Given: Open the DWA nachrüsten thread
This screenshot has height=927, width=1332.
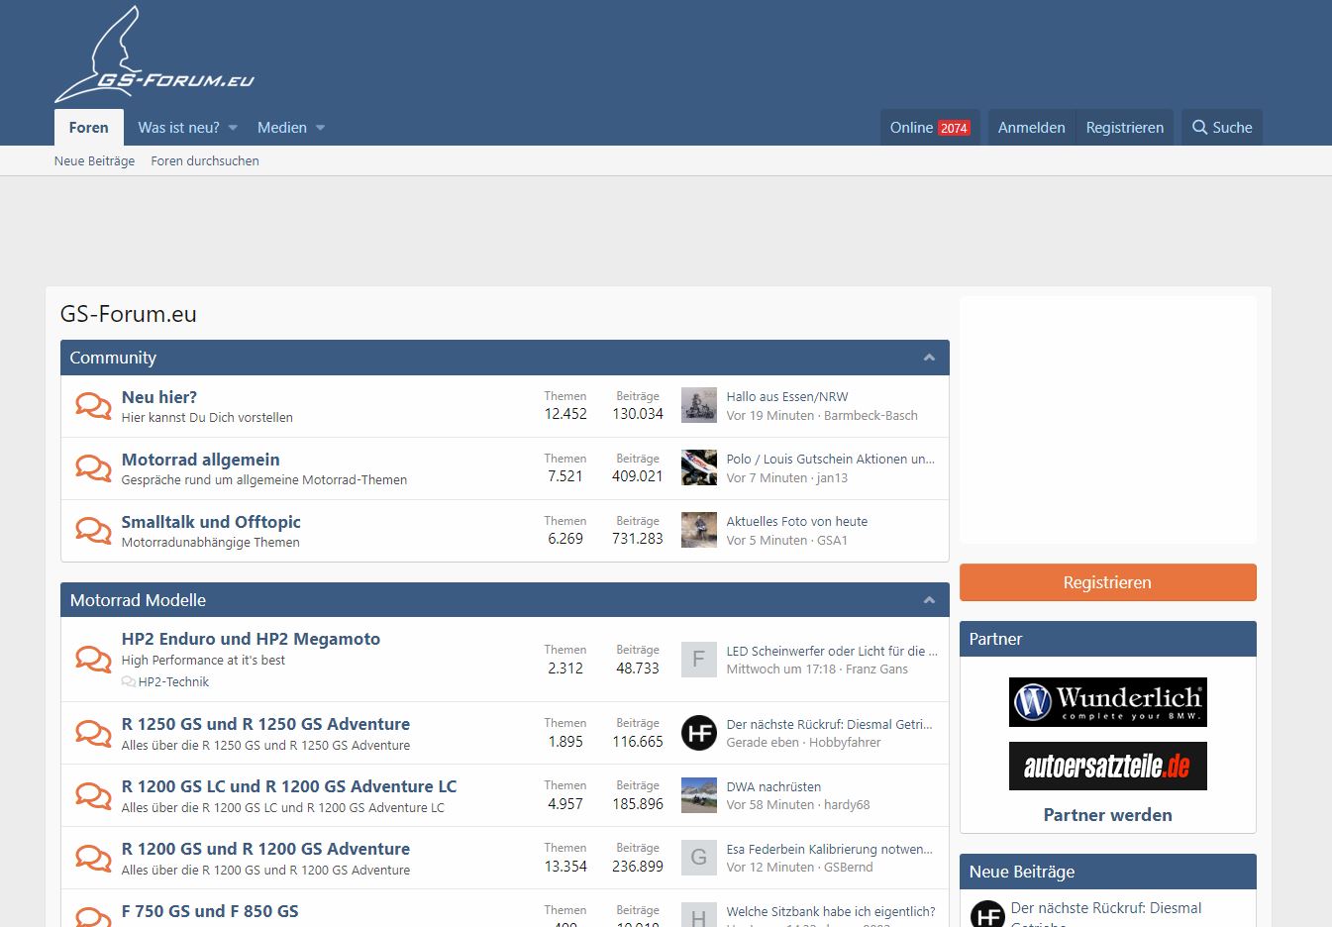Looking at the screenshot, I should click(773, 787).
